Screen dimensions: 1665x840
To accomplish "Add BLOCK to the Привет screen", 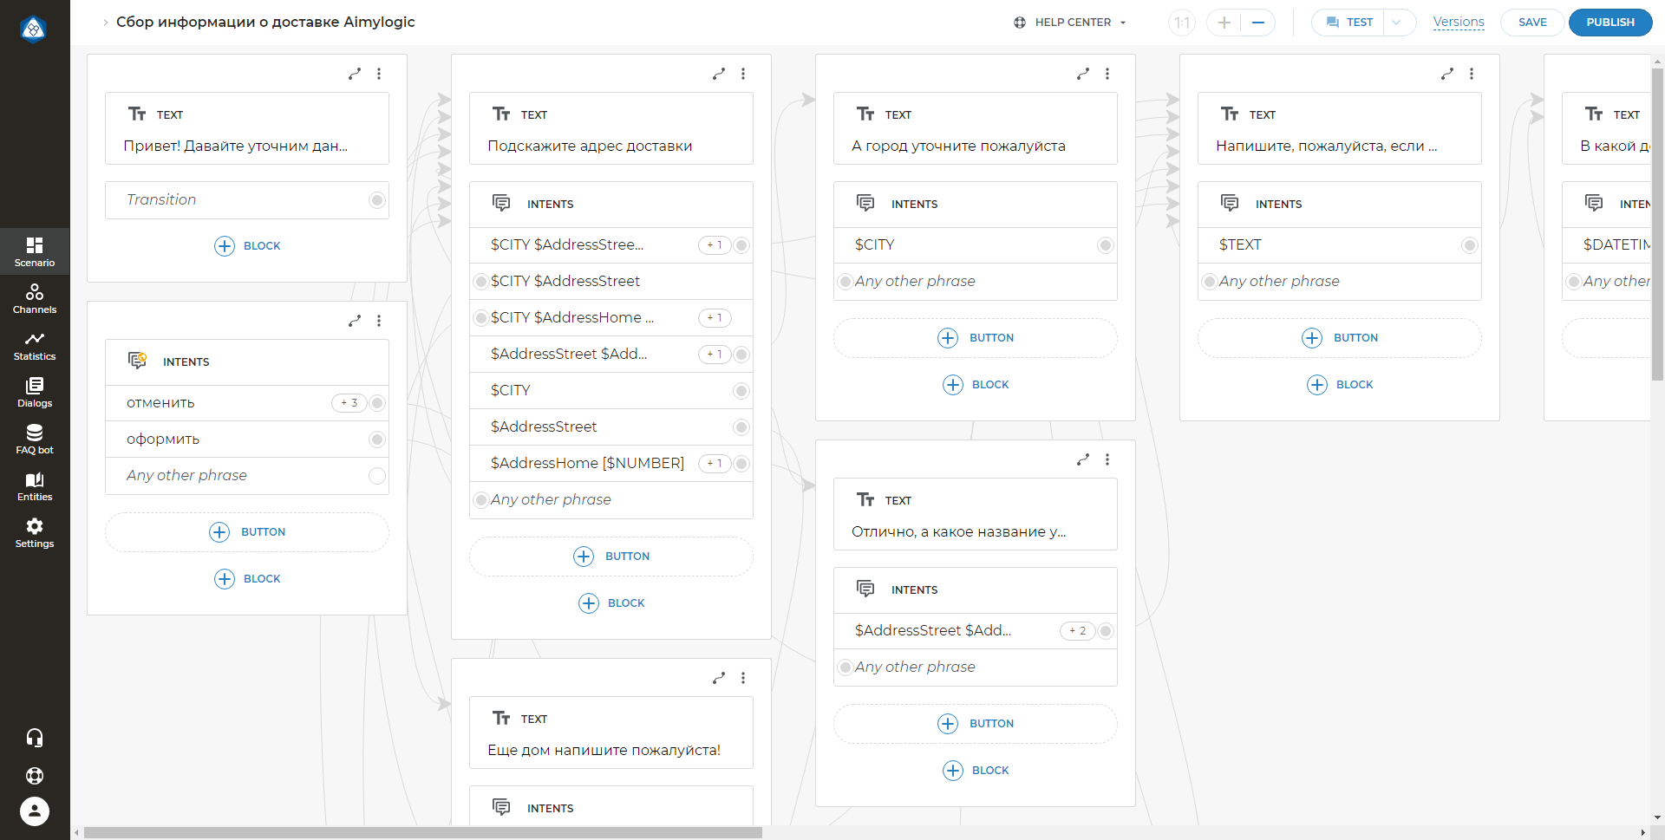I will (x=247, y=246).
